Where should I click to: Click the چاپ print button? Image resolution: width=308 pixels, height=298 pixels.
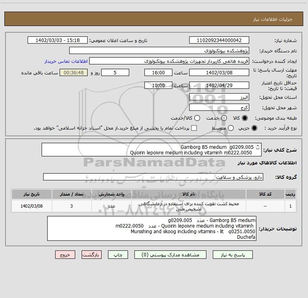coord(118,255)
